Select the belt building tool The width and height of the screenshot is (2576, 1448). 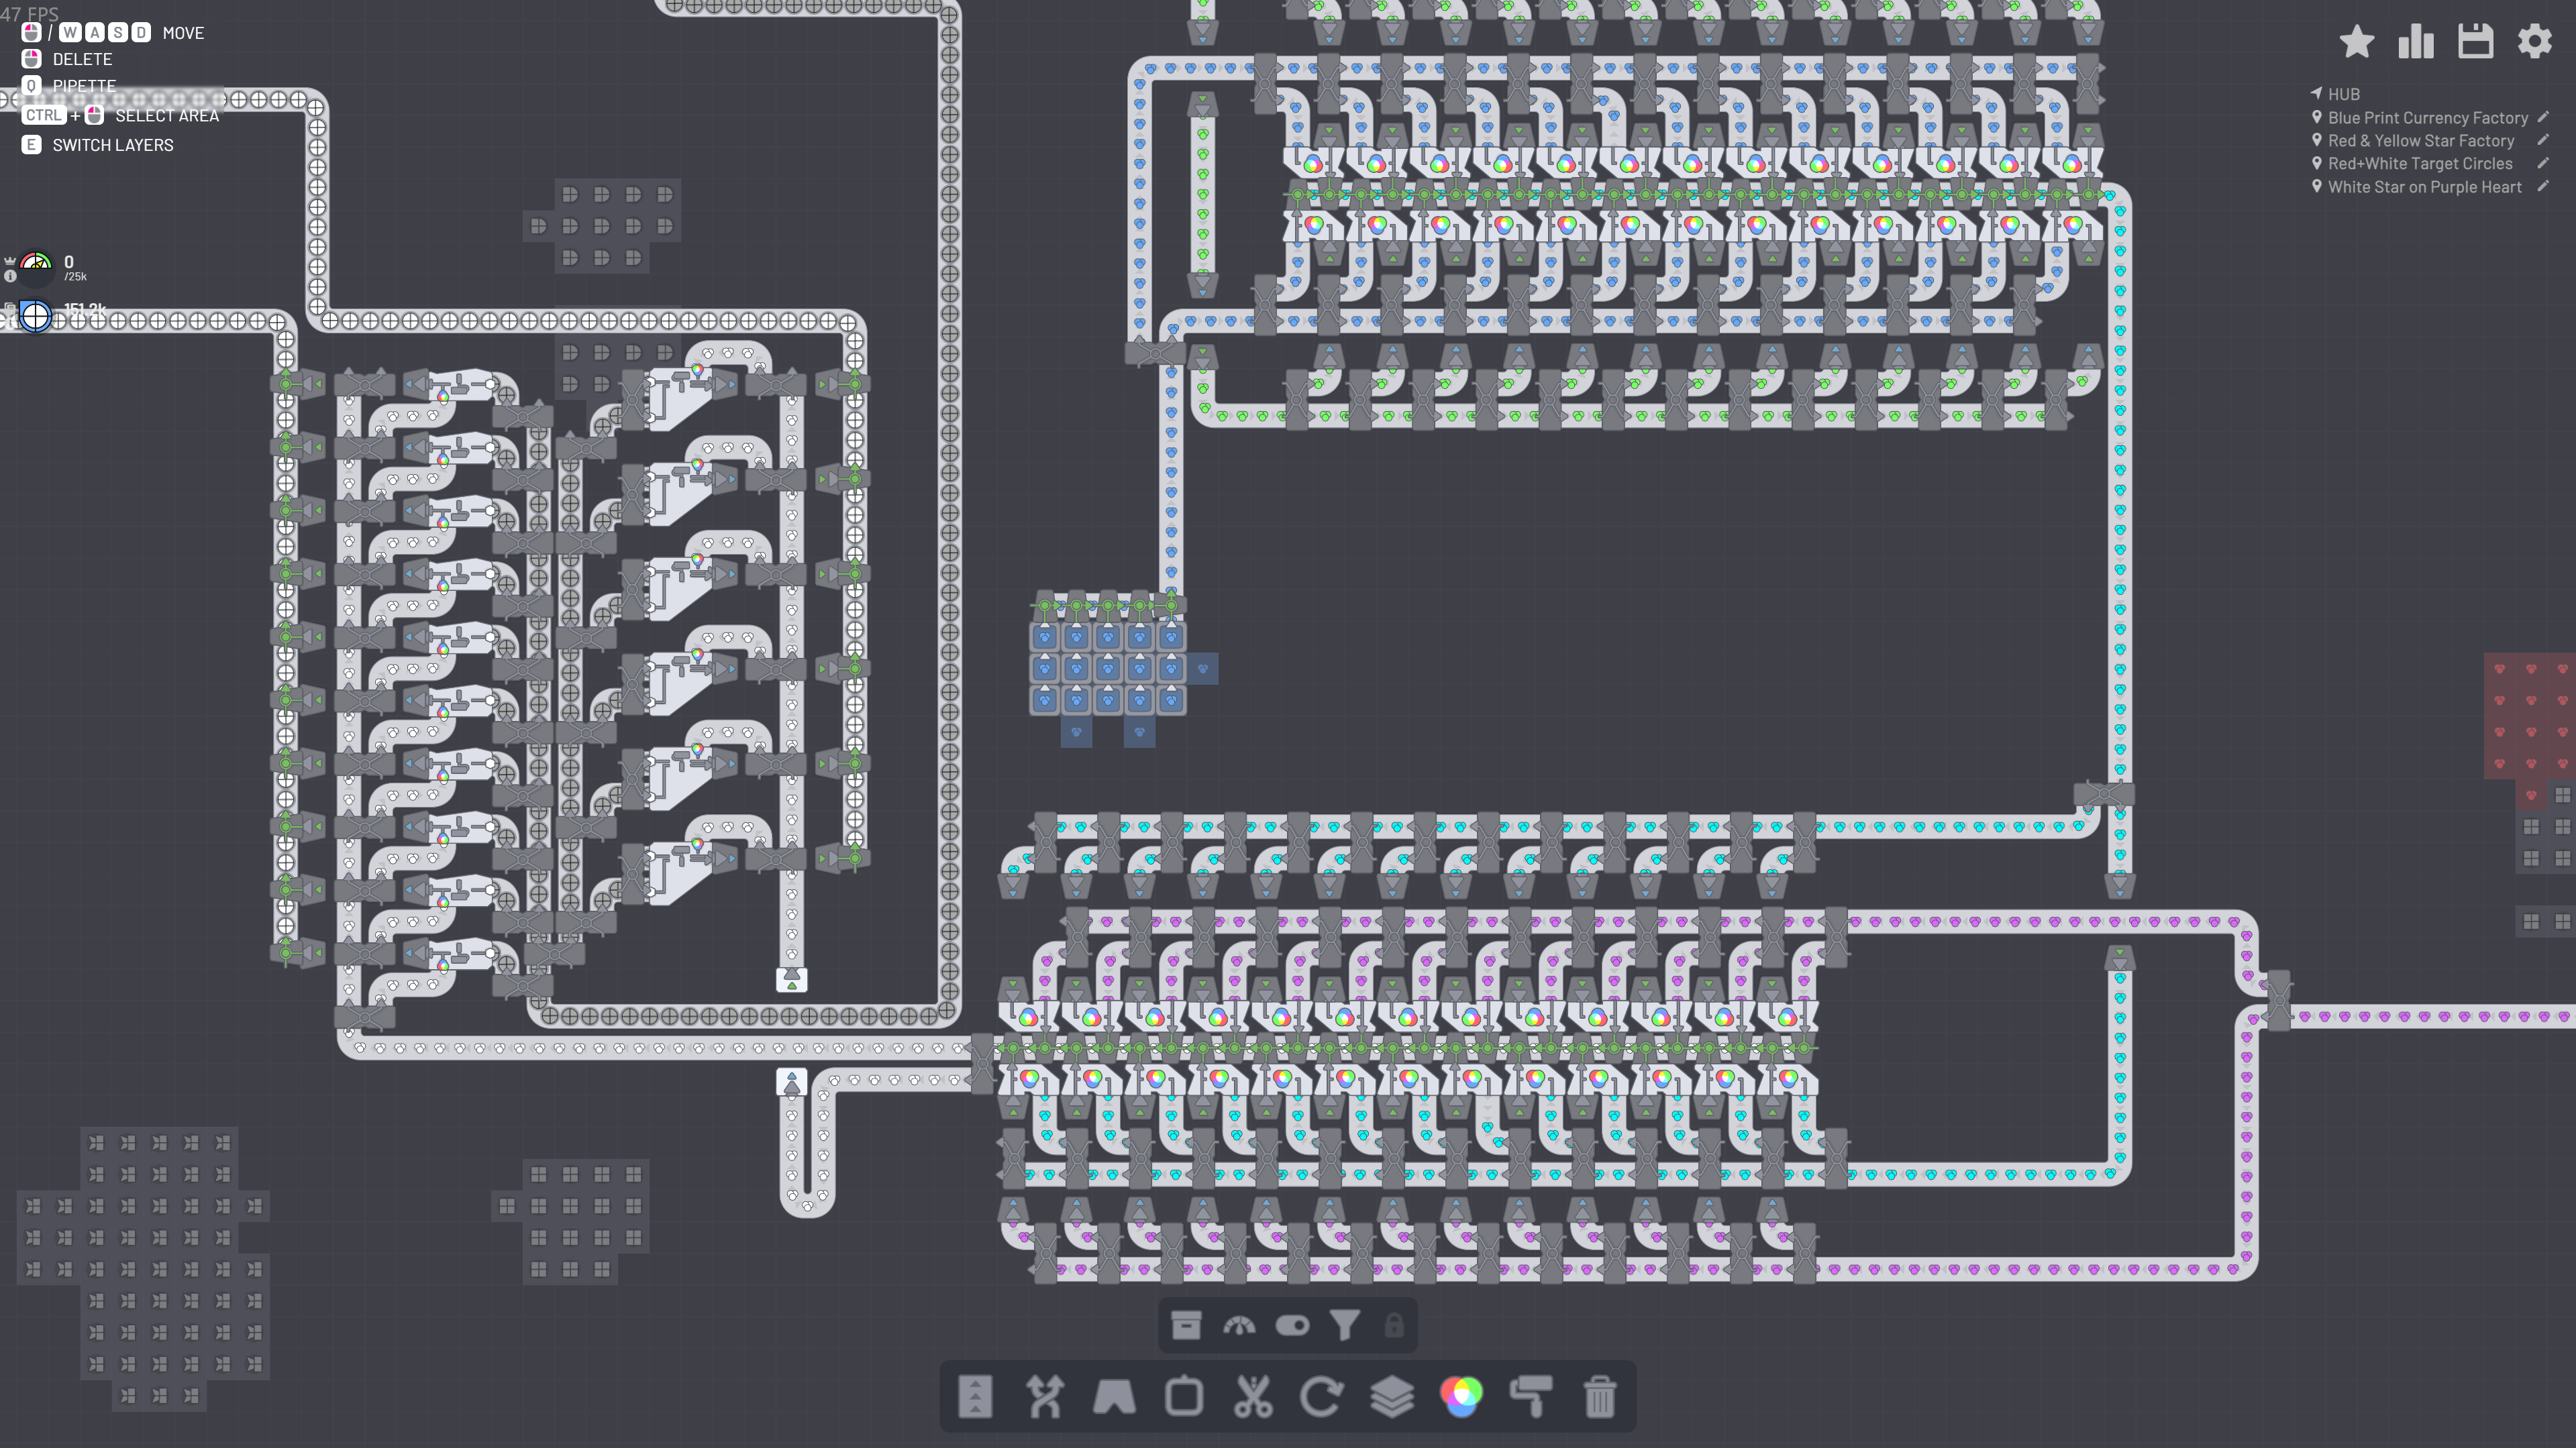(975, 1396)
